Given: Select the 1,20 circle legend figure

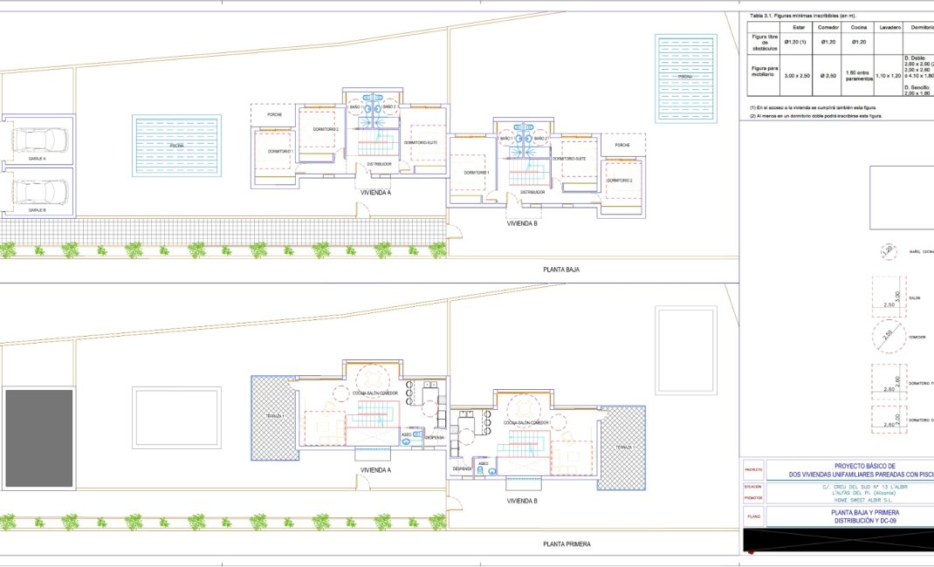Looking at the screenshot, I should [x=888, y=251].
